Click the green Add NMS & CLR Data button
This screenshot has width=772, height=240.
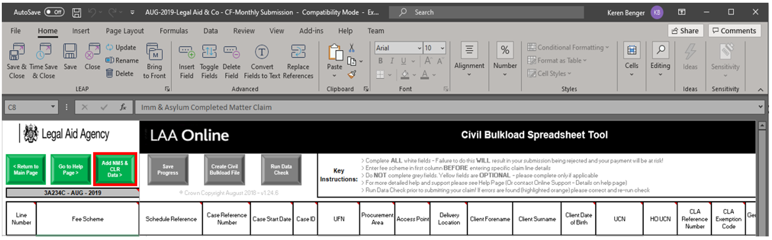pyautogui.click(x=115, y=169)
